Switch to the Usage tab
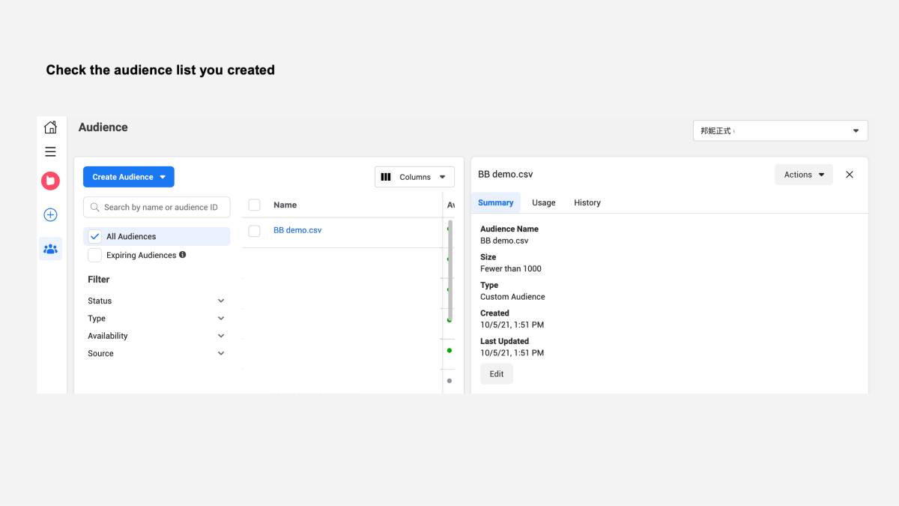The height and width of the screenshot is (506, 899). [x=543, y=202]
